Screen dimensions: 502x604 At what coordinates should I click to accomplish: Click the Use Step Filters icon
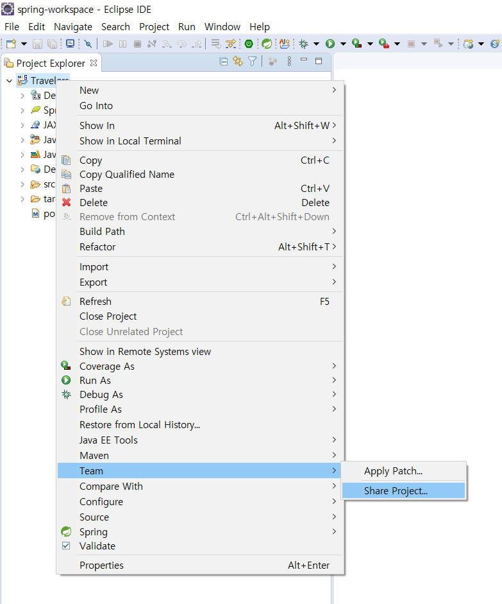coord(230,44)
